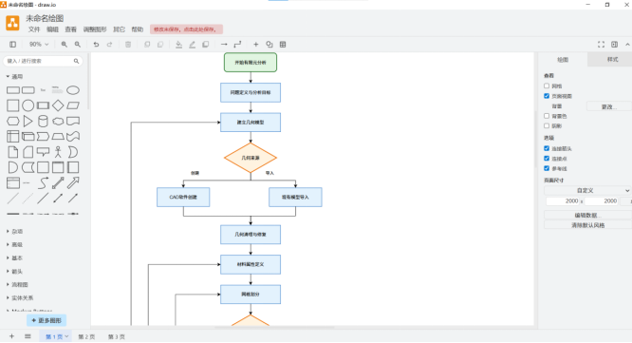Select the actor stick figure shape
Image resolution: width=632 pixels, height=343 pixels.
click(x=58, y=152)
